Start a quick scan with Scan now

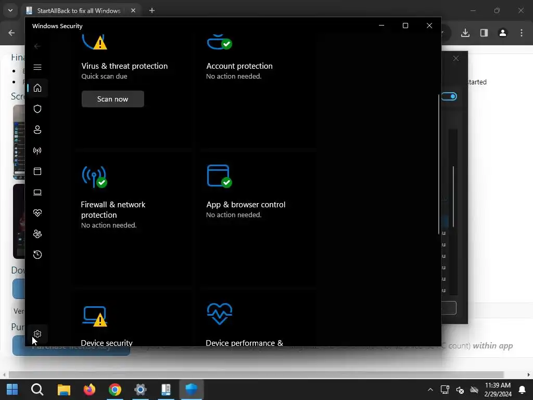point(112,99)
